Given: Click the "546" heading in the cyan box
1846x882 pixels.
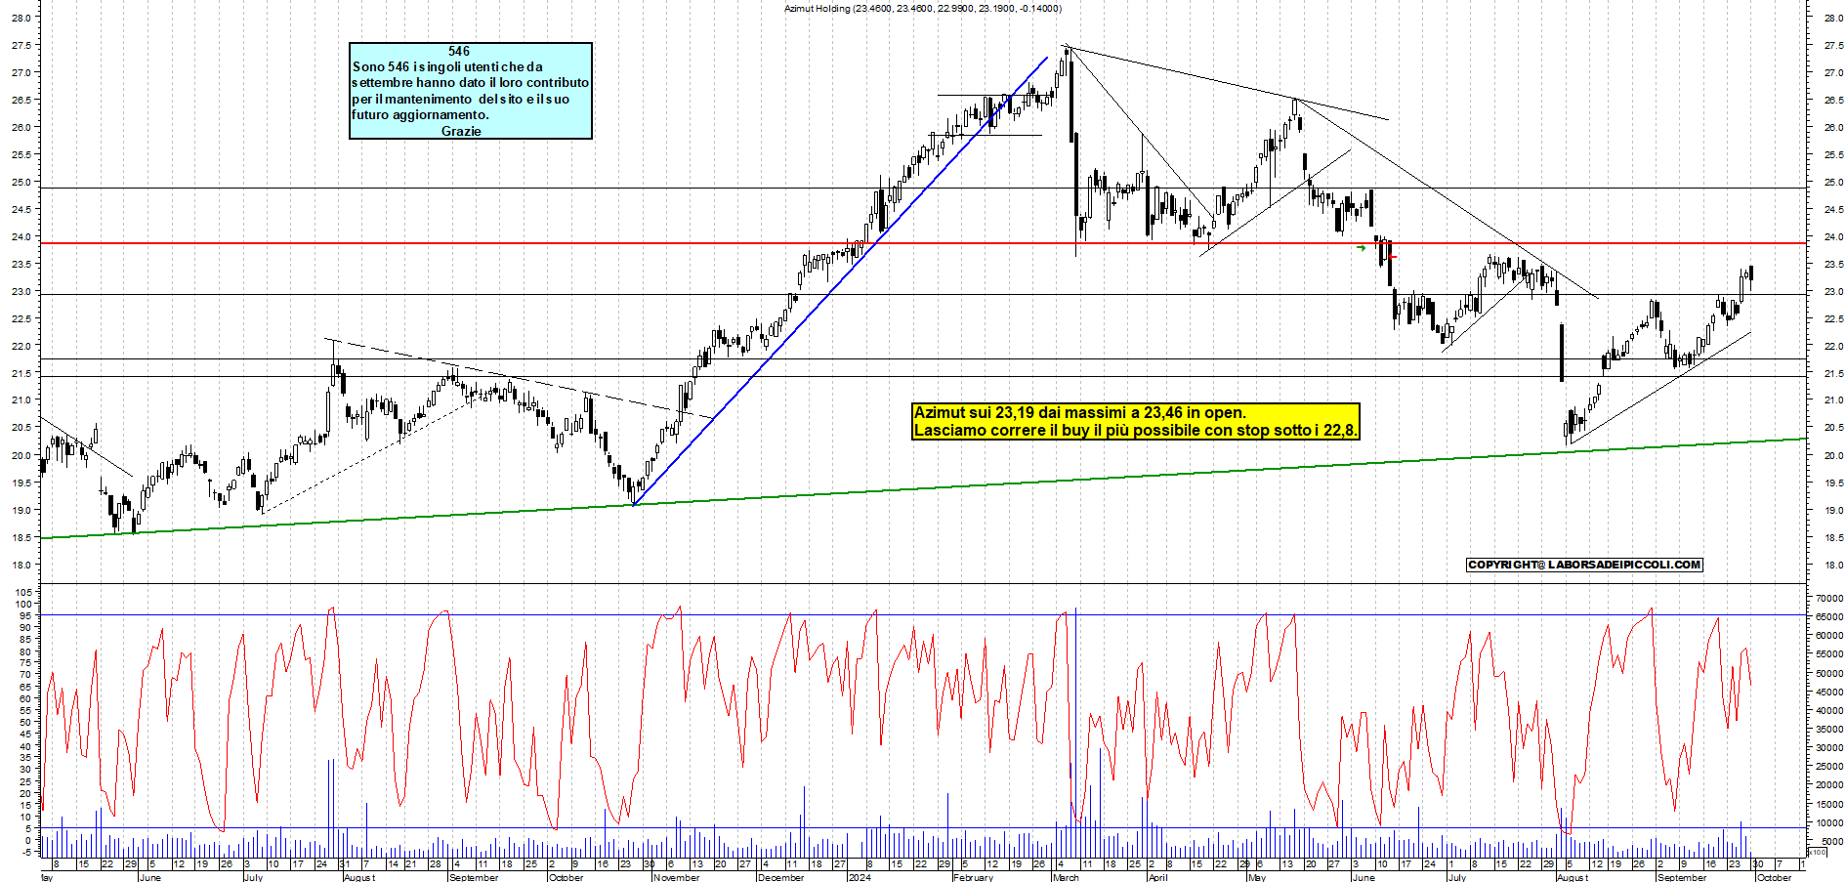Looking at the screenshot, I should tap(459, 52).
